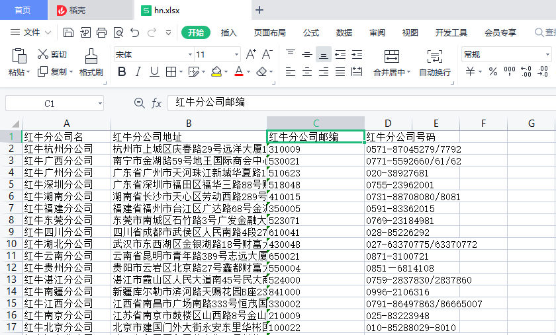
Task: Apply cell borders icon
Action: [171, 71]
